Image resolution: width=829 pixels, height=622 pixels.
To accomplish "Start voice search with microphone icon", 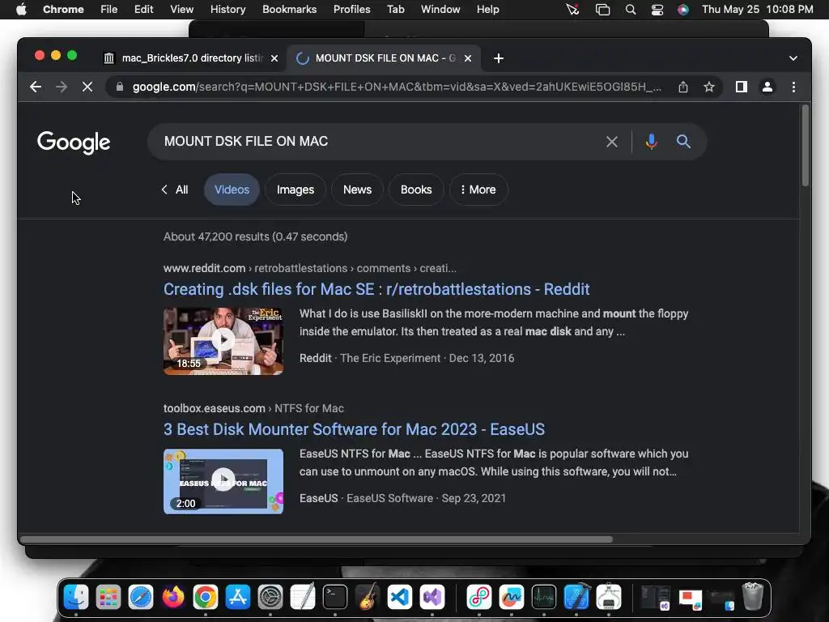I will 652,142.
